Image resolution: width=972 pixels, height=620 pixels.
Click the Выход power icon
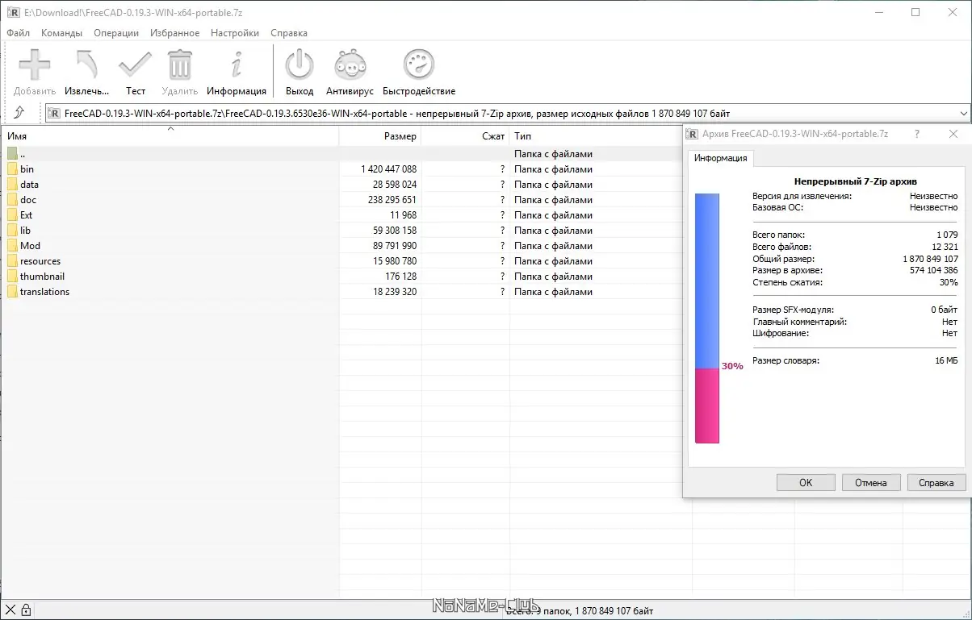300,64
